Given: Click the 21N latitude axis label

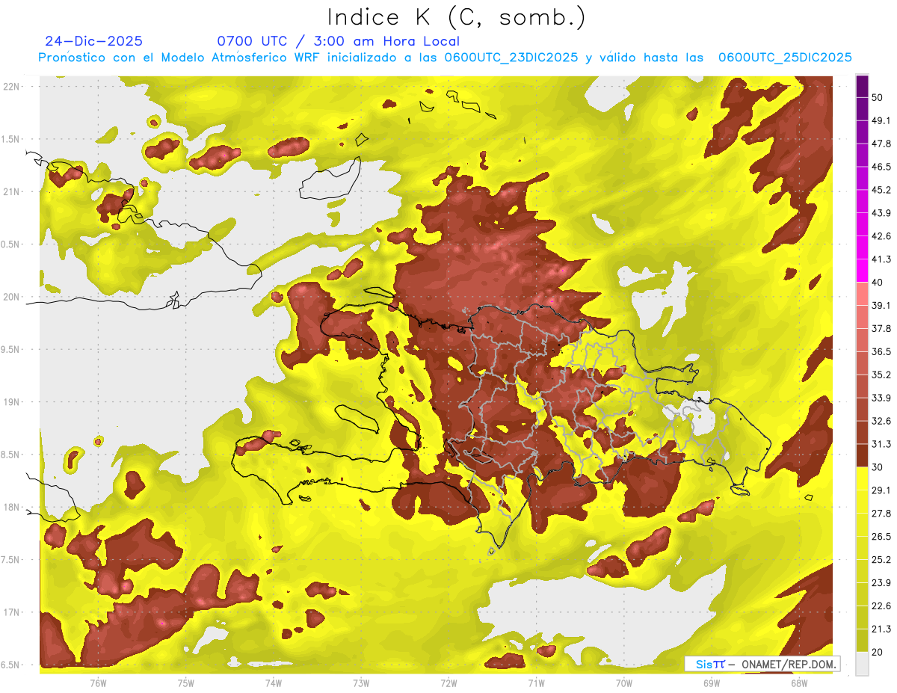Looking at the screenshot, I should click(x=13, y=191).
